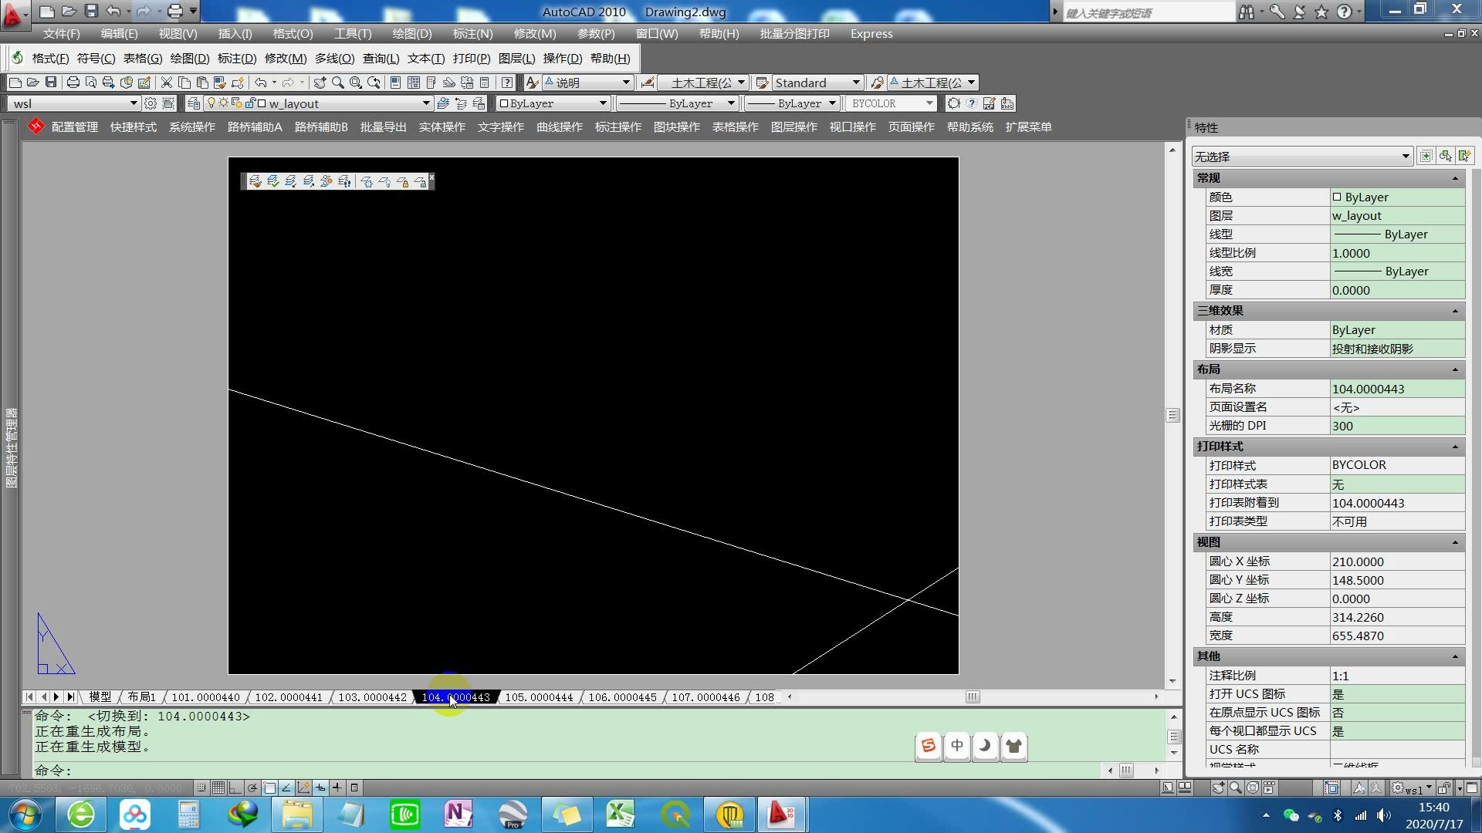Viewport: 1482px width, 833px height.
Task: Click the Plot (print) toolbar icon
Action: pyautogui.click(x=73, y=83)
